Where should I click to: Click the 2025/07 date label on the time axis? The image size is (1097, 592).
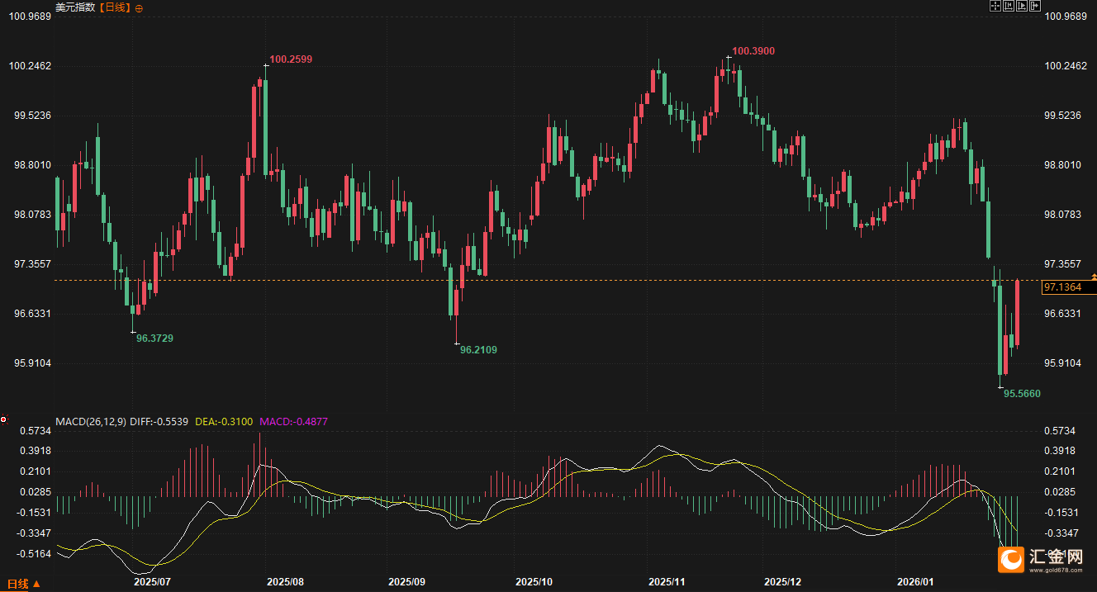(x=152, y=582)
